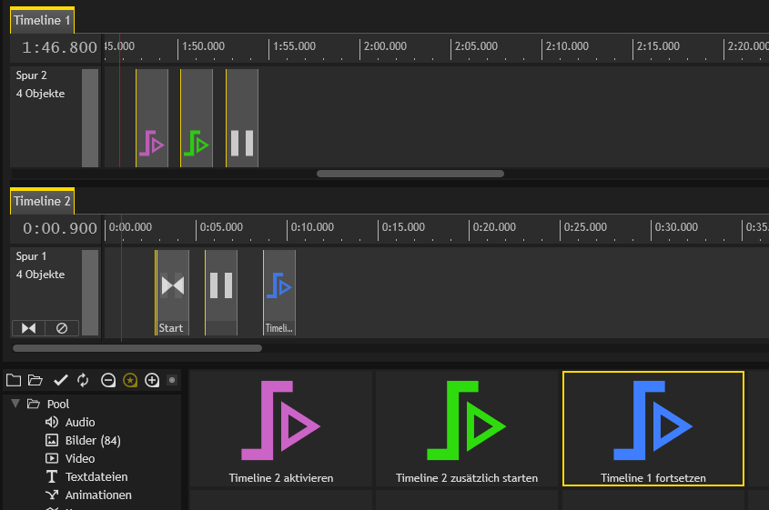
Task: Toggle the disable circle-slash button on Spur 1
Action: coord(62,327)
